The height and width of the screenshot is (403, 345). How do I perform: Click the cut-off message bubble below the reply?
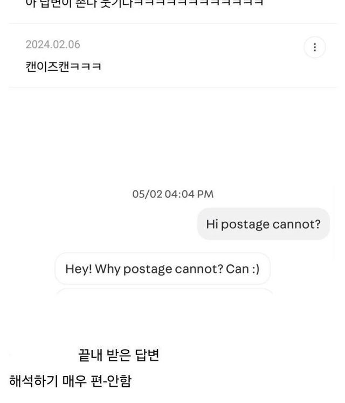[x=164, y=292]
